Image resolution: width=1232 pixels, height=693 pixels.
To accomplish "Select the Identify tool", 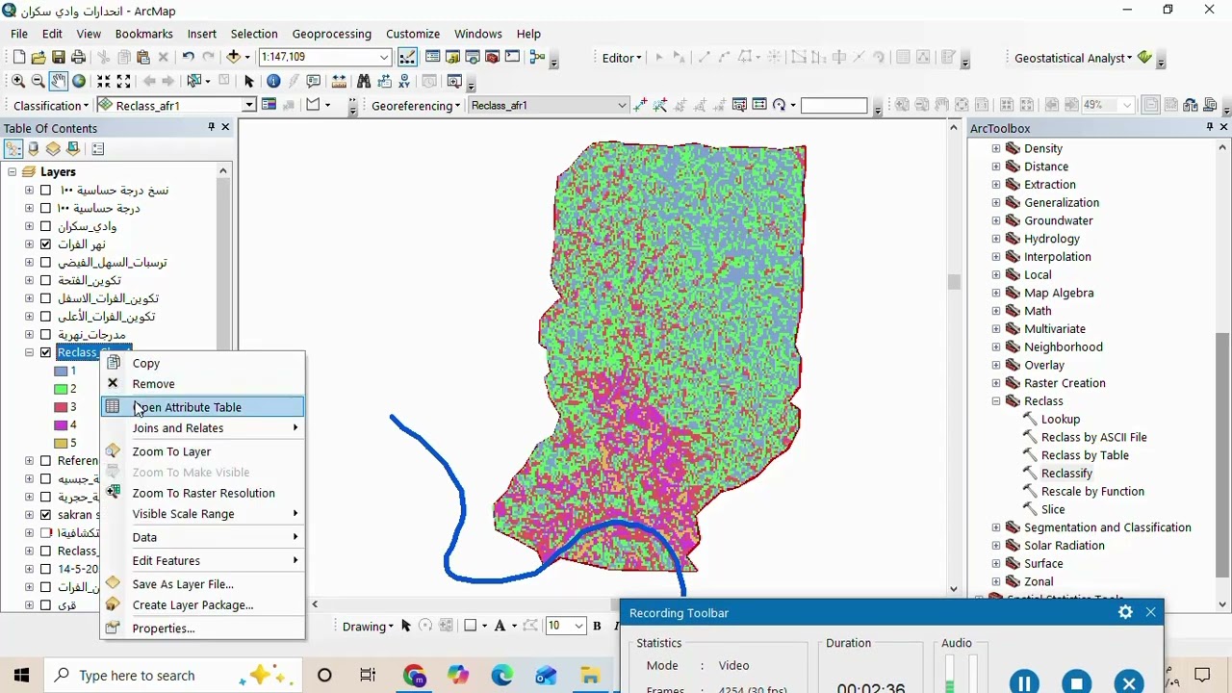I will click(273, 81).
